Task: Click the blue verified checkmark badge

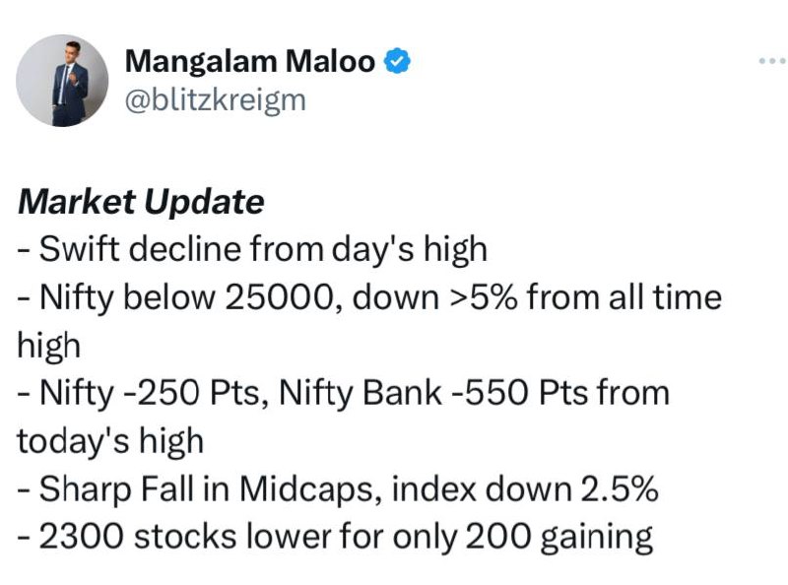Action: (397, 61)
